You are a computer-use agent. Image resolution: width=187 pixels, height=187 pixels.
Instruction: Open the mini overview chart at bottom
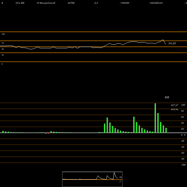click(x=92, y=179)
